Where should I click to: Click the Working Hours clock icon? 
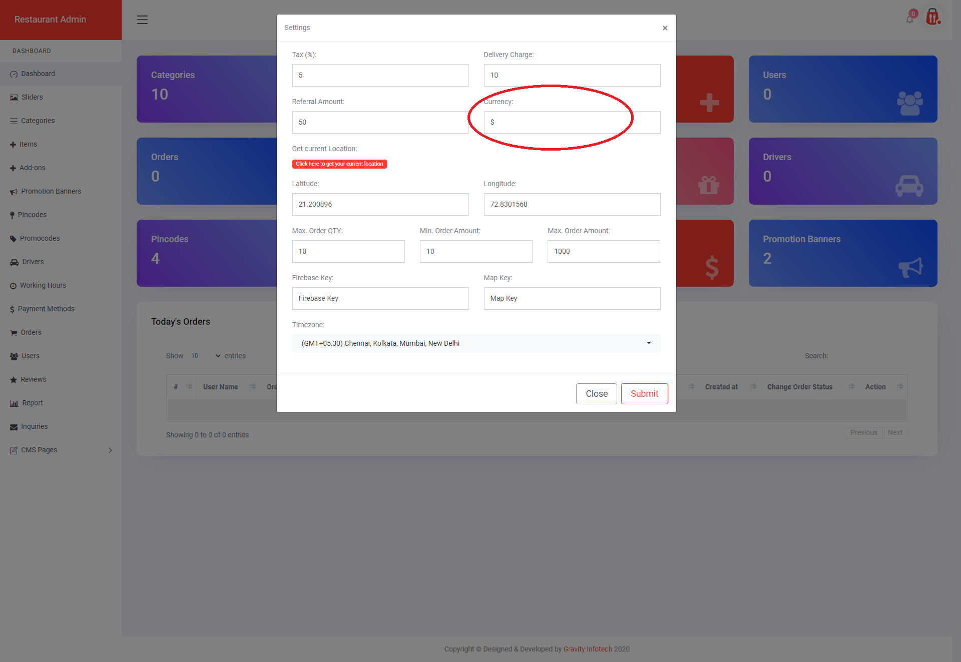point(13,286)
